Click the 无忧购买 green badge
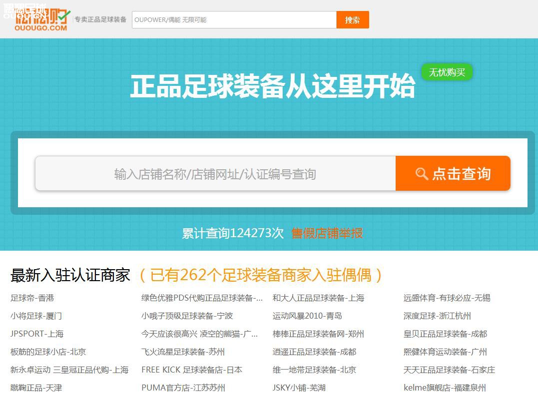 447,72
